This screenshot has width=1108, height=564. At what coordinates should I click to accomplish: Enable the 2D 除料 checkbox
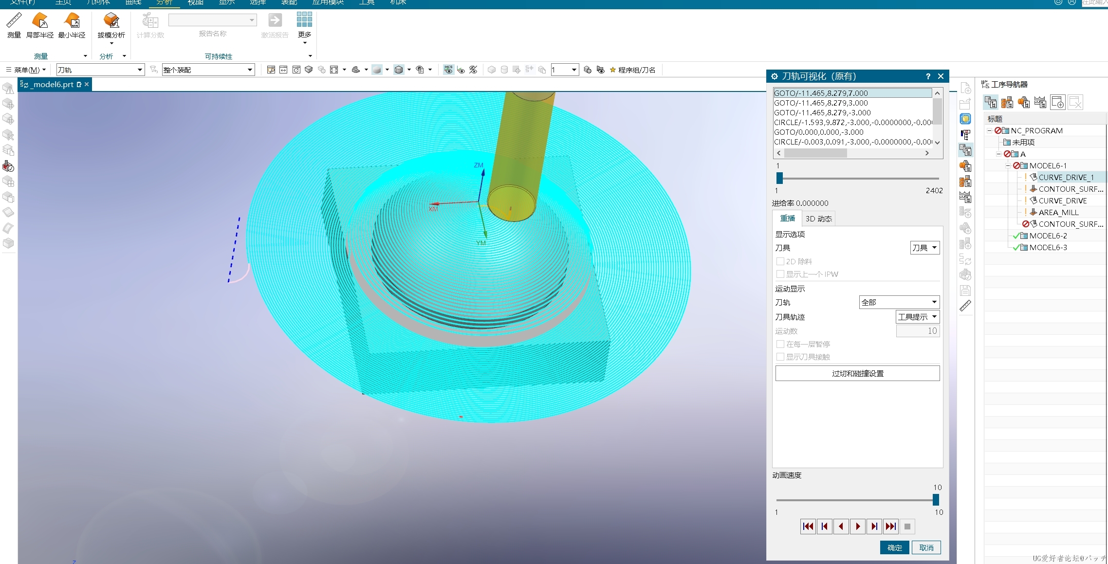780,261
